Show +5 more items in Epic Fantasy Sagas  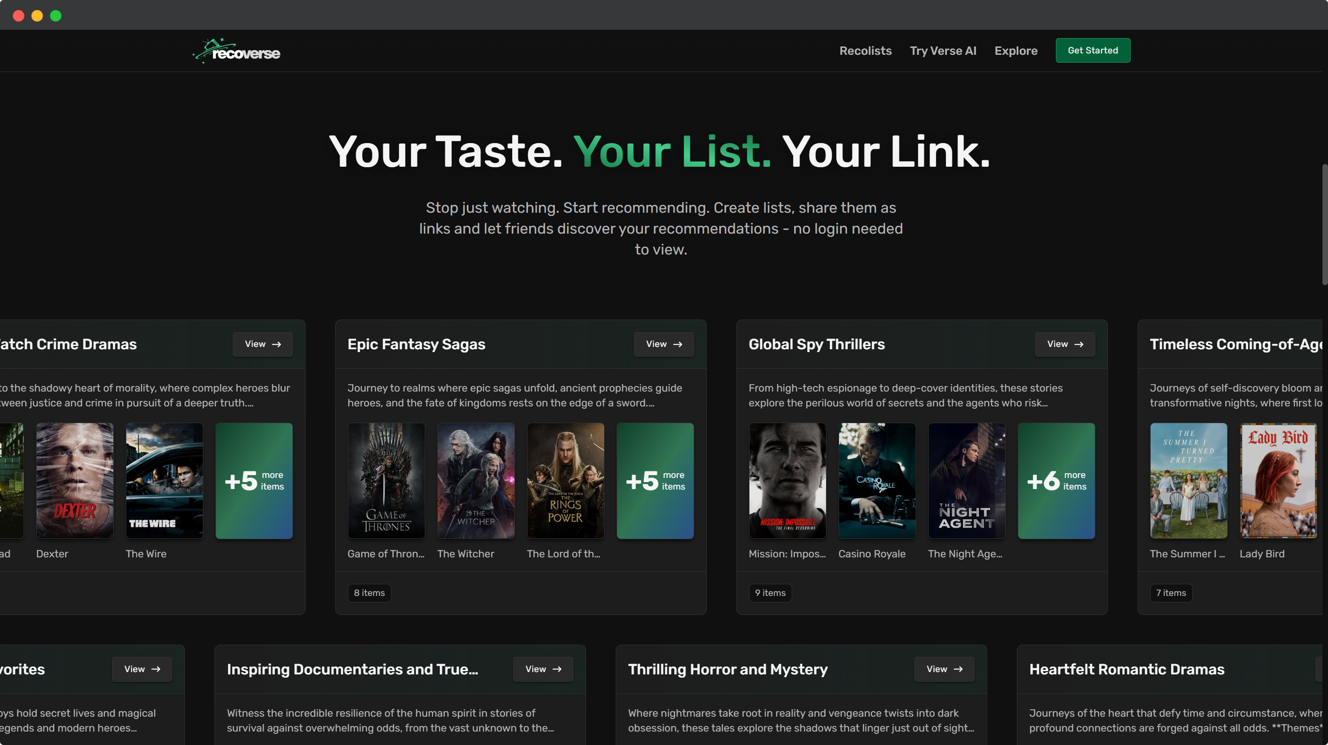655,481
